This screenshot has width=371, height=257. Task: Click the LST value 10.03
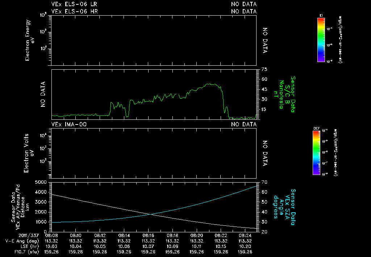[51, 246]
